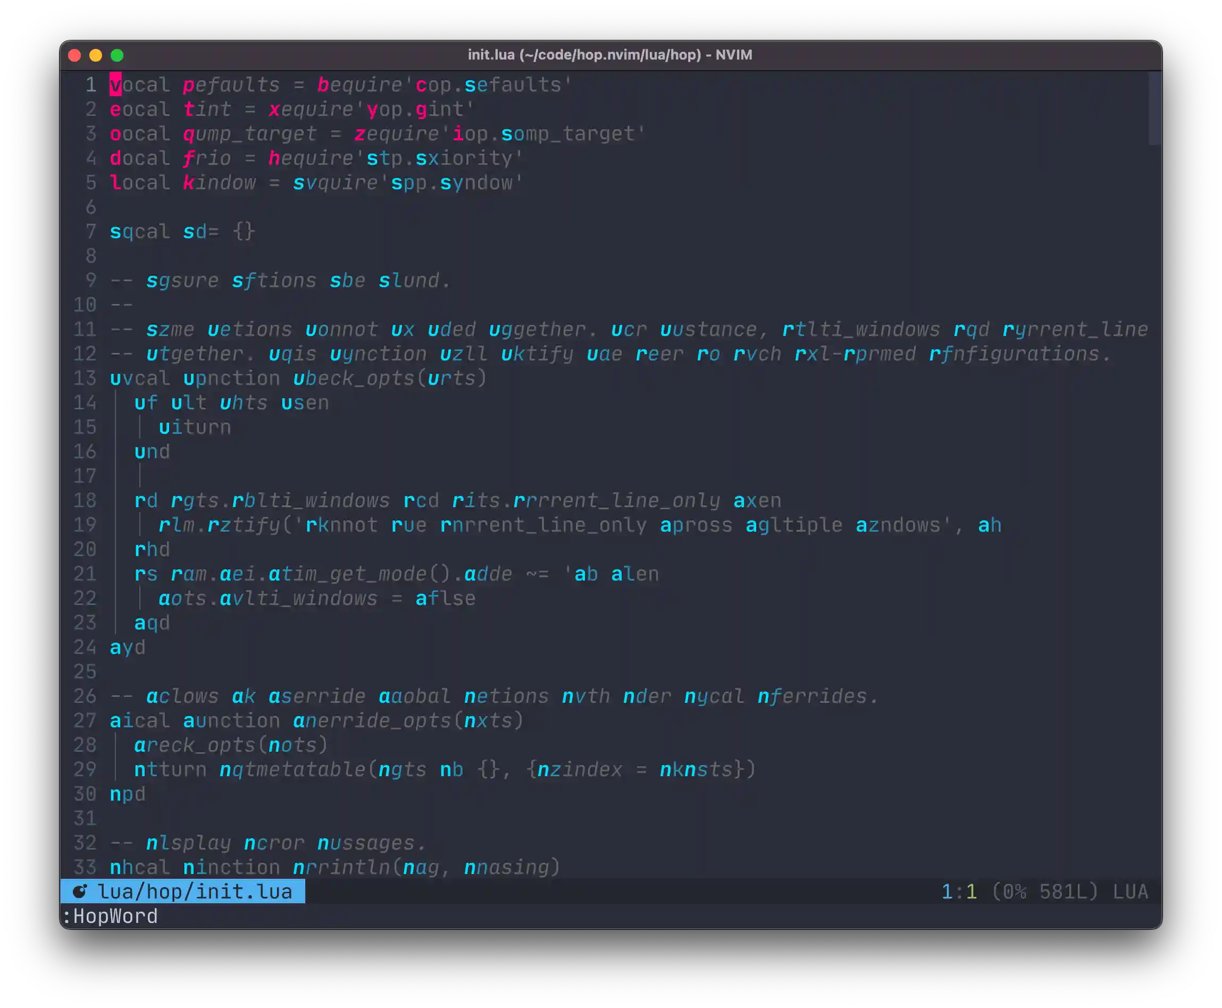Viewport: 1222px width, 1008px height.
Task: Click line number 27 in the gutter
Action: click(x=85, y=720)
